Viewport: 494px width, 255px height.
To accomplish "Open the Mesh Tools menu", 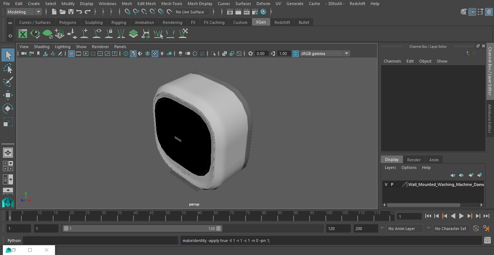I will 171,4.
